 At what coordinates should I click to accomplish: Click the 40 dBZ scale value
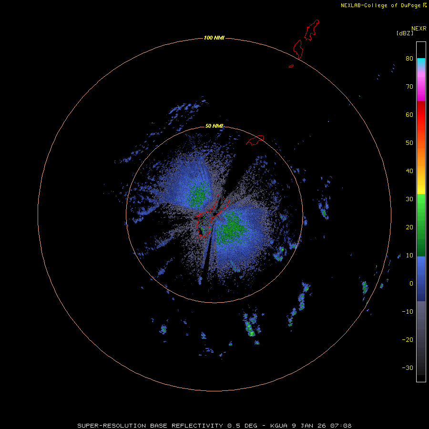[x=409, y=171]
